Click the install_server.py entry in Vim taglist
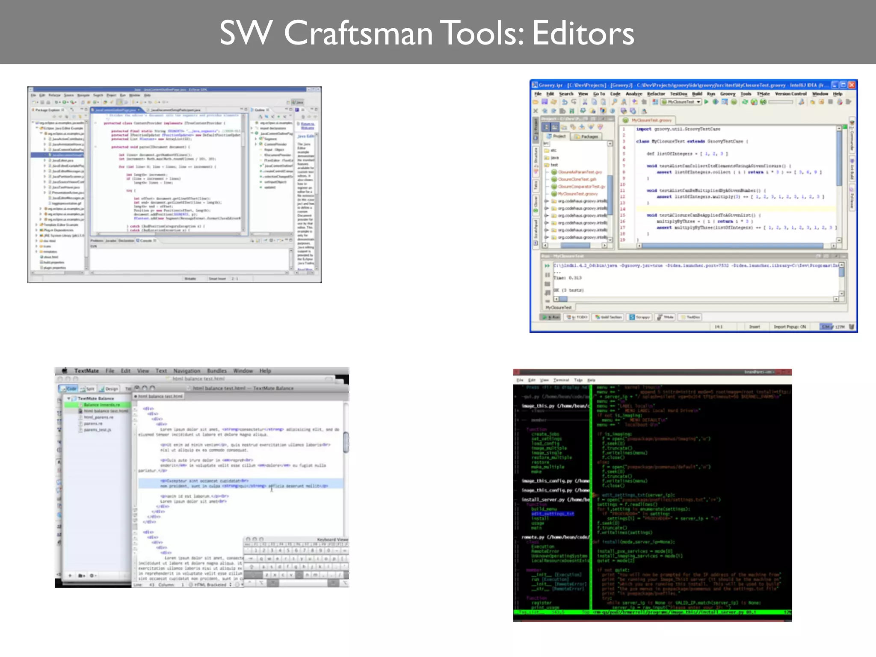 tap(555, 500)
